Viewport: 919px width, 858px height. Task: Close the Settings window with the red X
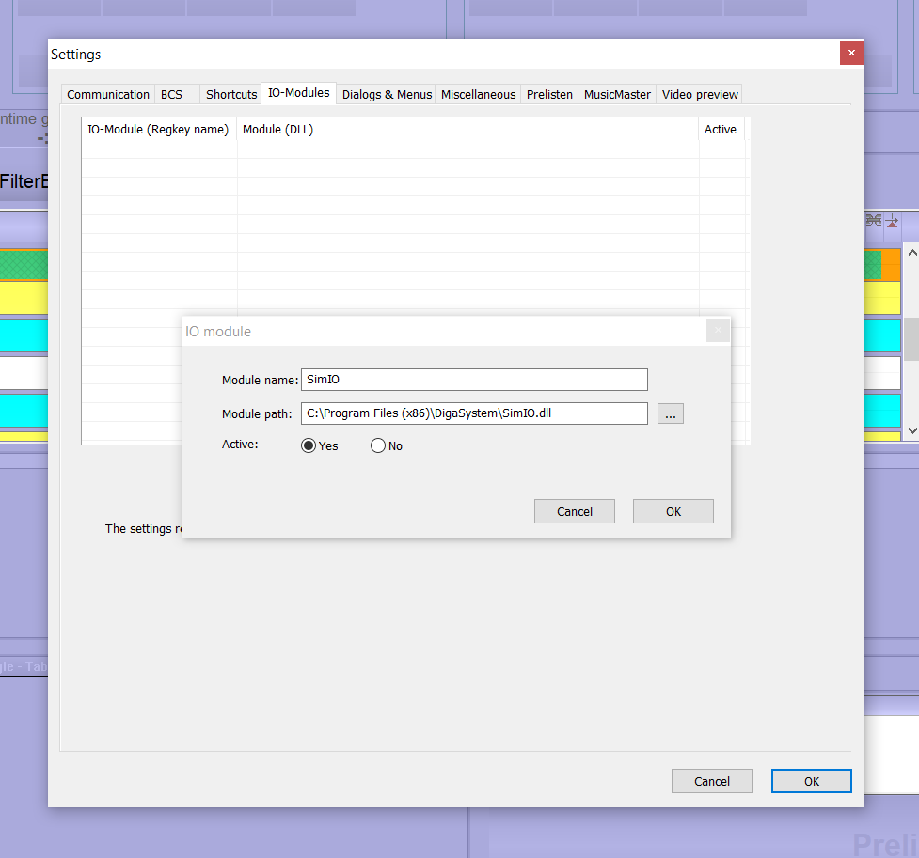(850, 54)
